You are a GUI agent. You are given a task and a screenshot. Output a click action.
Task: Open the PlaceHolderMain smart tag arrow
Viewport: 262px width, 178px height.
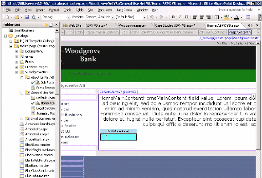(254, 96)
